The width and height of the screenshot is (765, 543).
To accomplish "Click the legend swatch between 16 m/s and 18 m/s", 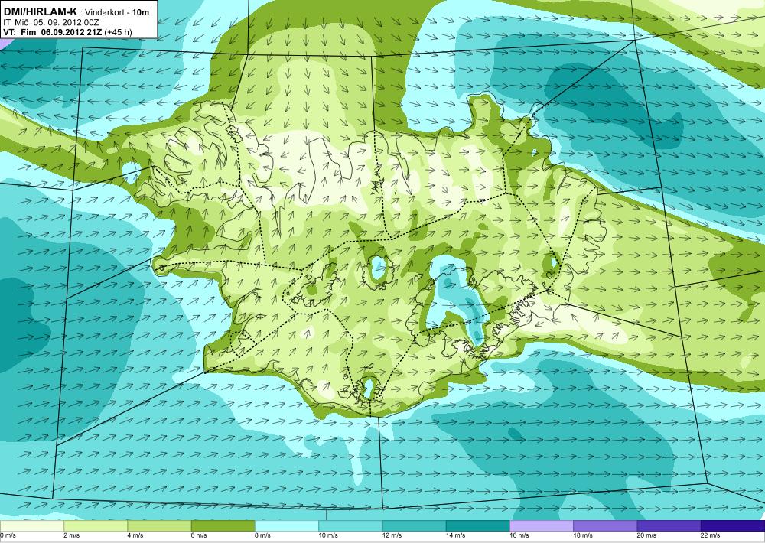I will [x=542, y=526].
